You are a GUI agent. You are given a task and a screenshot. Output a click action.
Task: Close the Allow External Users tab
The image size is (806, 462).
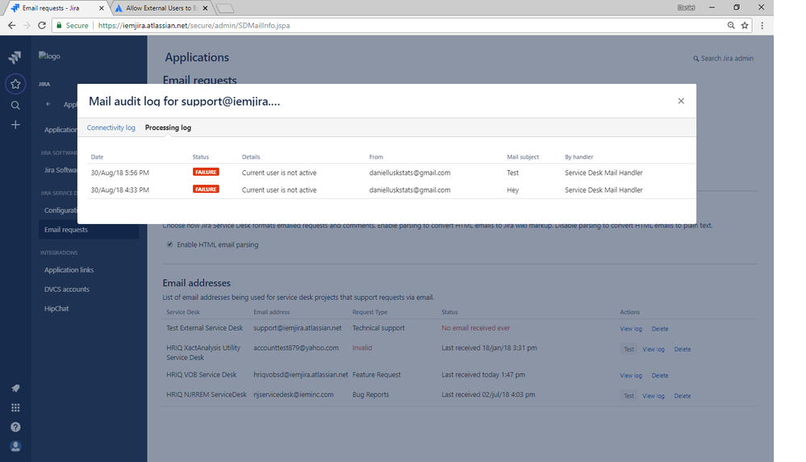pos(205,8)
